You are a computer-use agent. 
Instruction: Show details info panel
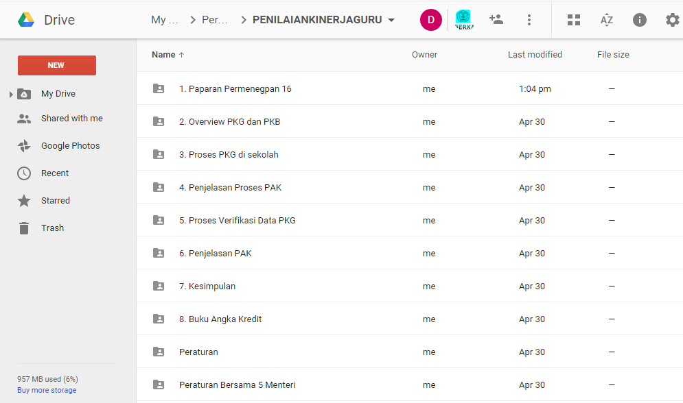click(640, 20)
